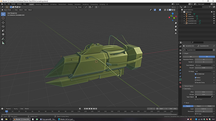Switch to the Modeling workspace tab
The image size is (216, 121).
38,4
